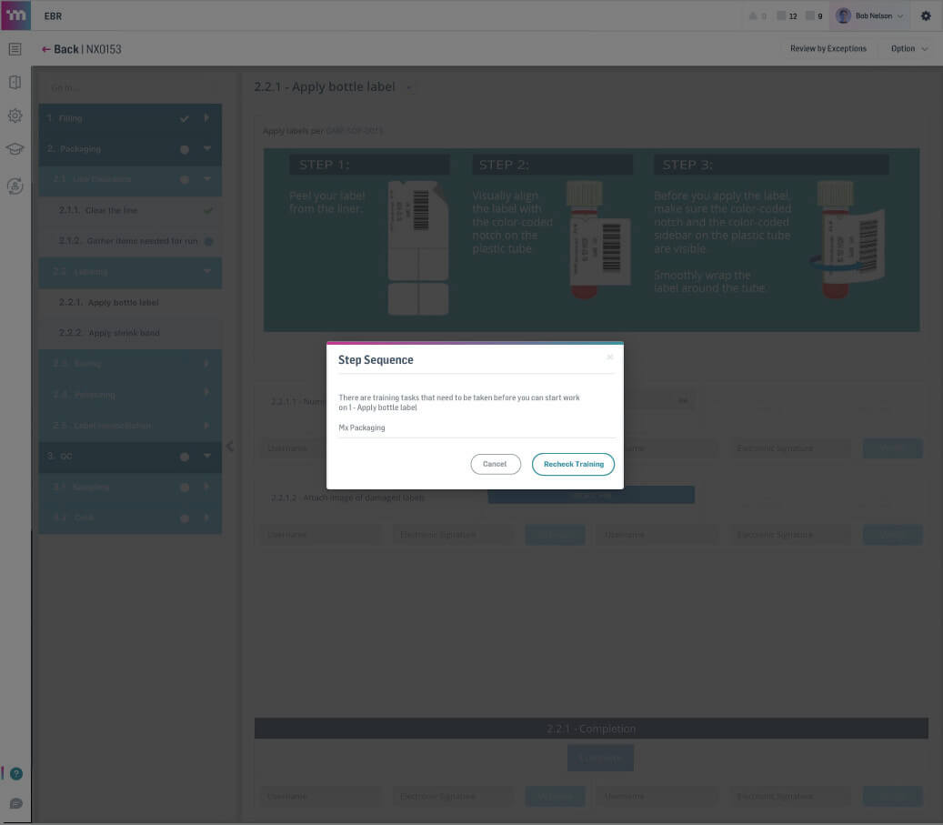
Task: Click the Back link next to NX0153
Action: (64, 48)
